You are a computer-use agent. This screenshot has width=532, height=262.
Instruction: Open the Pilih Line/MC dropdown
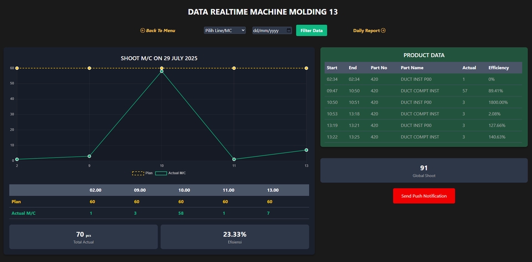224,30
